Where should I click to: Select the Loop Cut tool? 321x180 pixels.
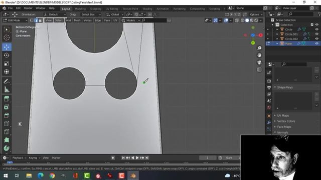pos(7,123)
